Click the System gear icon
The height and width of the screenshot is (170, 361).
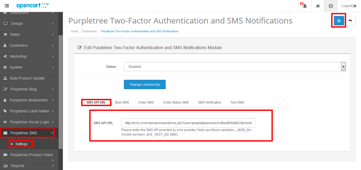pos(5,67)
